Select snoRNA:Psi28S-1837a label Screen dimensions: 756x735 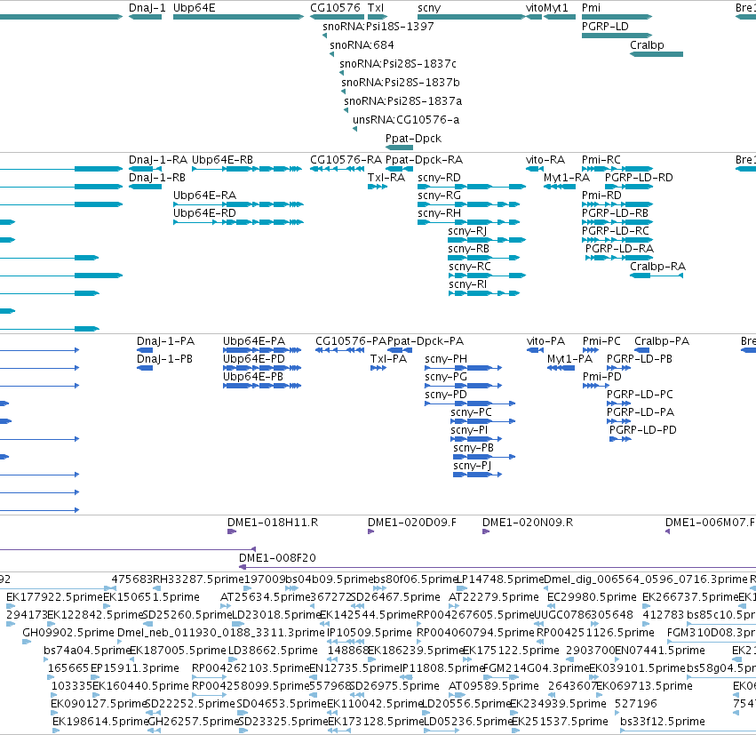[403, 100]
